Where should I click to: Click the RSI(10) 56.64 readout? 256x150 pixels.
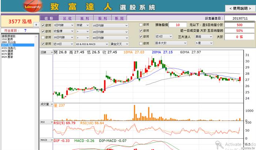click(92, 123)
